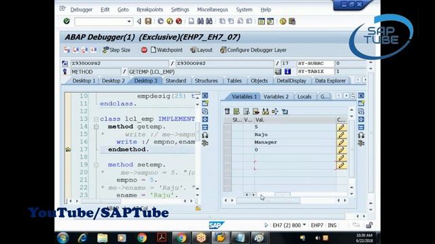Click the Single Step (F5) debugger icon
Viewport: 435px width, 244px height.
[67, 49]
